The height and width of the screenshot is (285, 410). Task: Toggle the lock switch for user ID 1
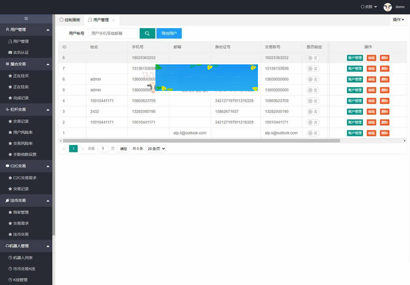coord(313,133)
